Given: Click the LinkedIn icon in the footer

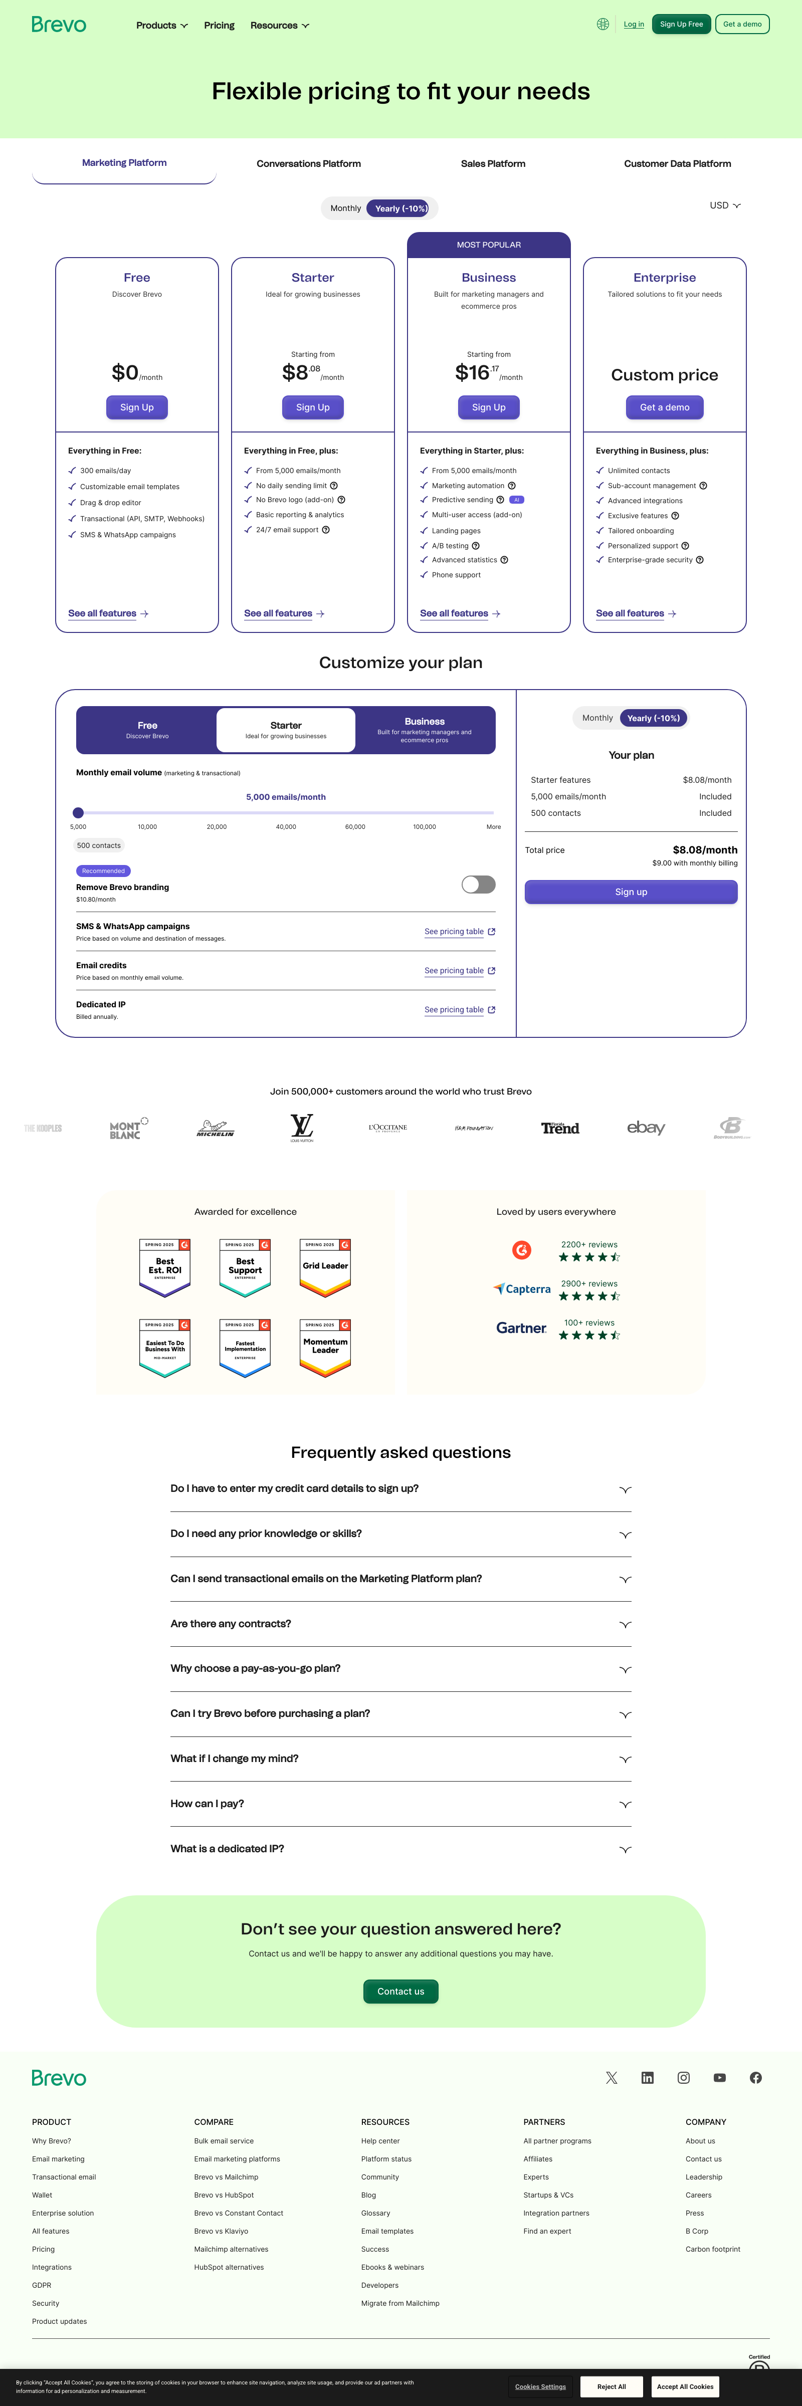Looking at the screenshot, I should point(648,2077).
